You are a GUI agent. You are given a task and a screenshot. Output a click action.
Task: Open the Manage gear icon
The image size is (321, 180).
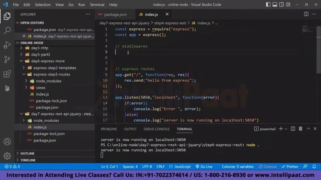pyautogui.click(x=7, y=156)
